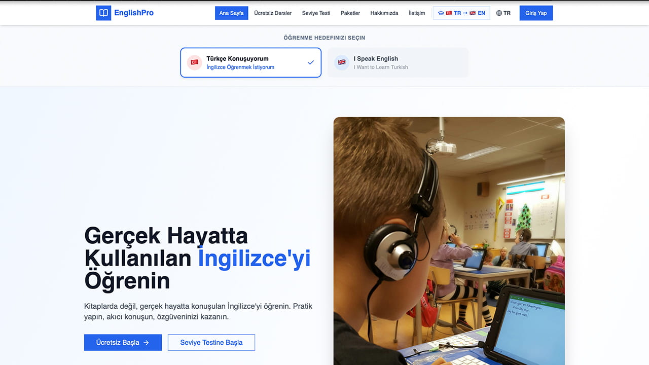Toggle the TR → EN learning direction
The width and height of the screenshot is (649, 365).
click(x=461, y=13)
